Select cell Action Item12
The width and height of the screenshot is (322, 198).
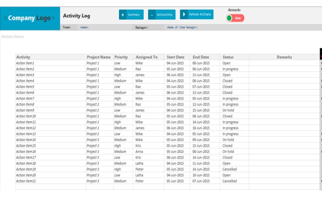(51, 128)
